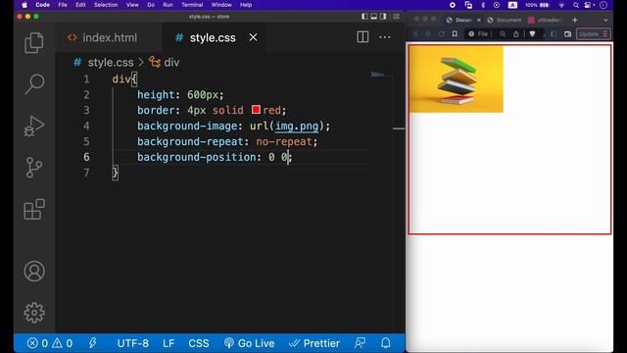This screenshot has width=627, height=353.
Task: Split the editor to the right
Action: click(x=362, y=37)
